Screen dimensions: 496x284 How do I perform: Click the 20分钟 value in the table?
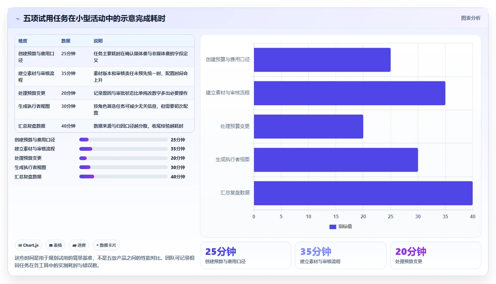[68, 93]
